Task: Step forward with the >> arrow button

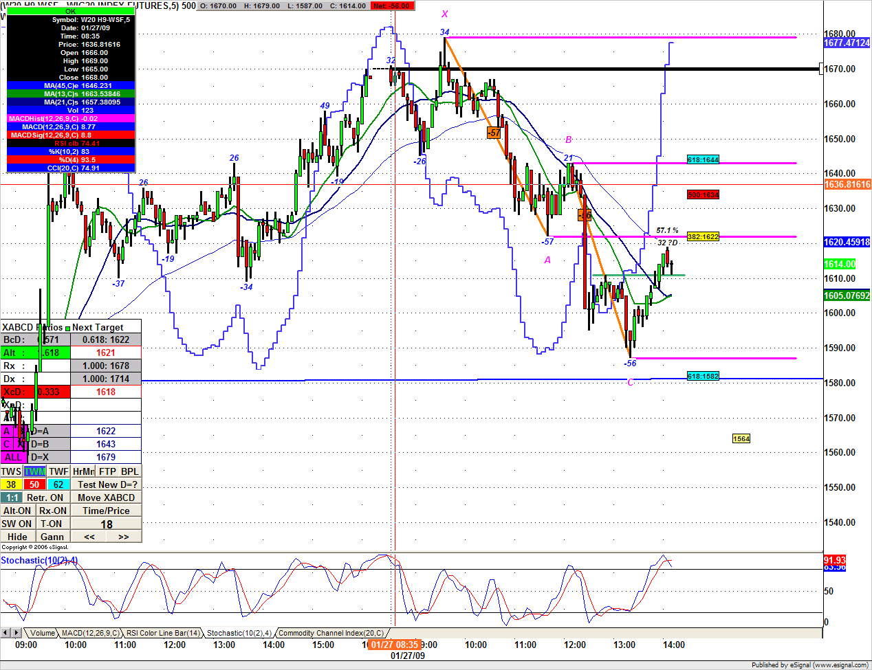Action: [x=124, y=537]
